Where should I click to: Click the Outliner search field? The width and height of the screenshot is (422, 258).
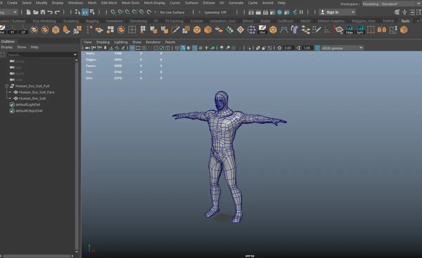[39, 55]
